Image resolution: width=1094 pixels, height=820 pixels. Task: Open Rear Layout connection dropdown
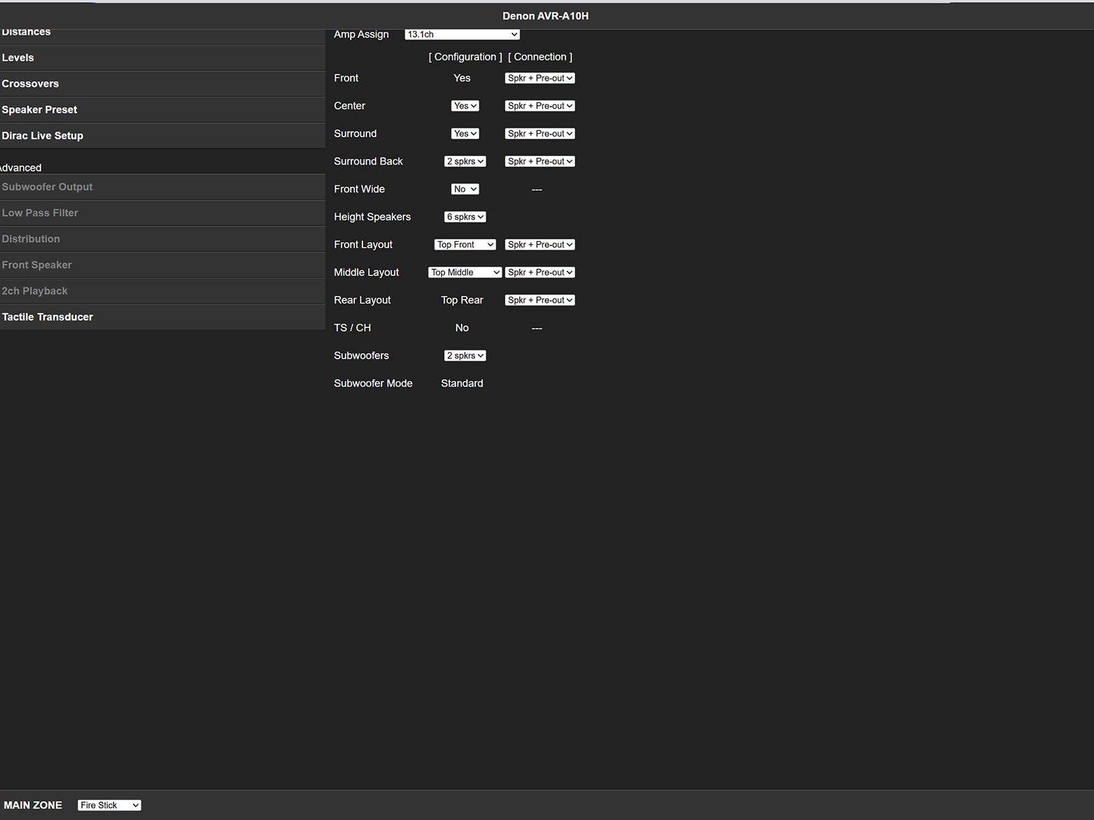pos(539,300)
